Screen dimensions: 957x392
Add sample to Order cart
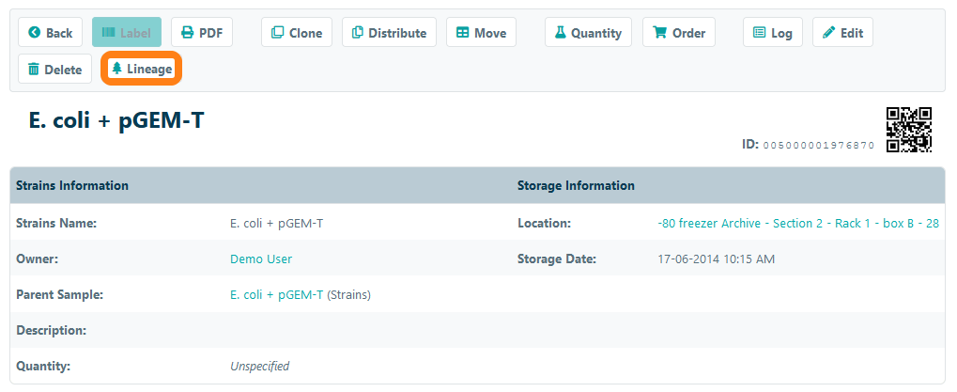[x=678, y=33]
